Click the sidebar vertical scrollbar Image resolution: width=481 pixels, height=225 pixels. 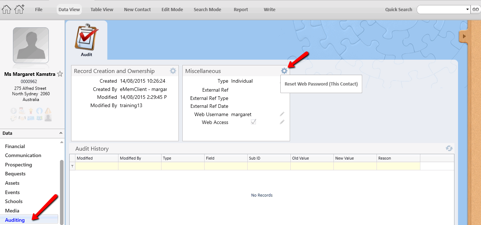[62, 190]
